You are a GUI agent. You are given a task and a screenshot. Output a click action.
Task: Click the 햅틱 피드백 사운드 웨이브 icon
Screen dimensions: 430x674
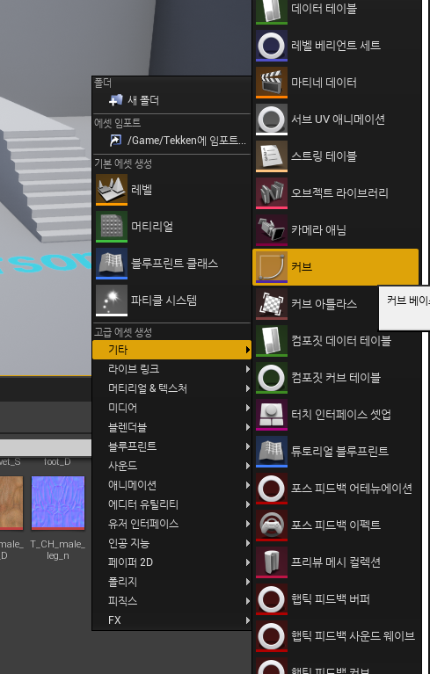coord(272,637)
